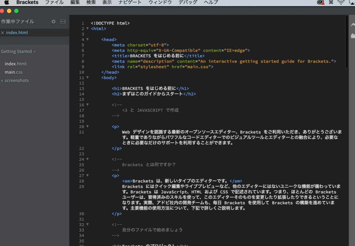
Task: Collapse the paragraph fold on line 20
Action: pyautogui.click(x=87, y=126)
